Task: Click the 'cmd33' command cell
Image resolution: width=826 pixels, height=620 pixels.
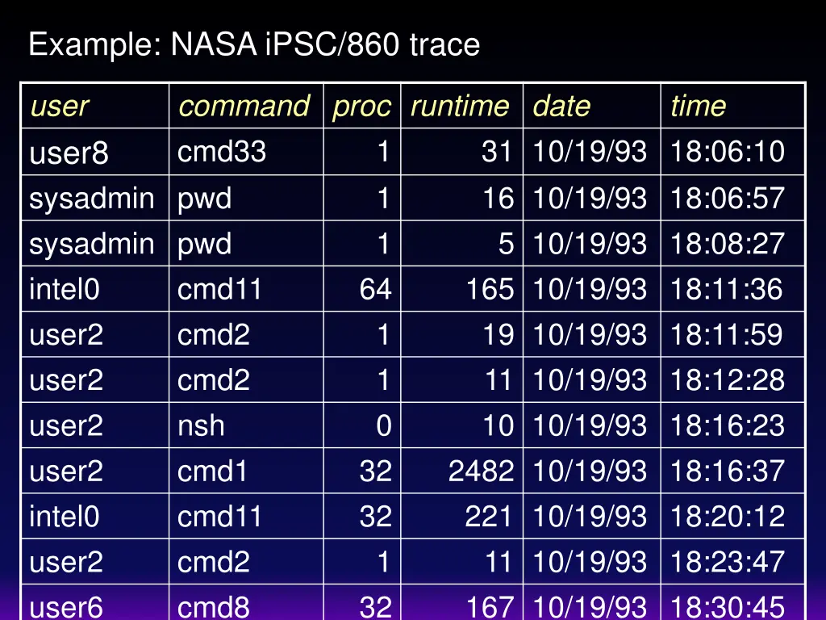Action: pyautogui.click(x=222, y=151)
